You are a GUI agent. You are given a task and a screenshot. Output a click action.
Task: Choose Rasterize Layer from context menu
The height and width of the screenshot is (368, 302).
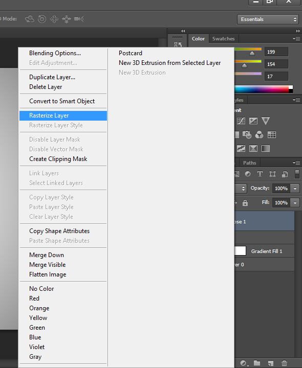63,116
